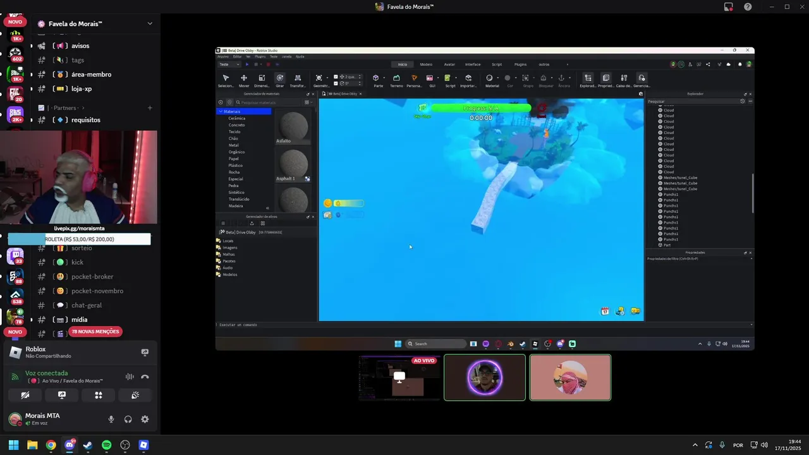Screen dimensions: 809x455
Task: Toggle the Propriedades panel button
Action: point(605,80)
